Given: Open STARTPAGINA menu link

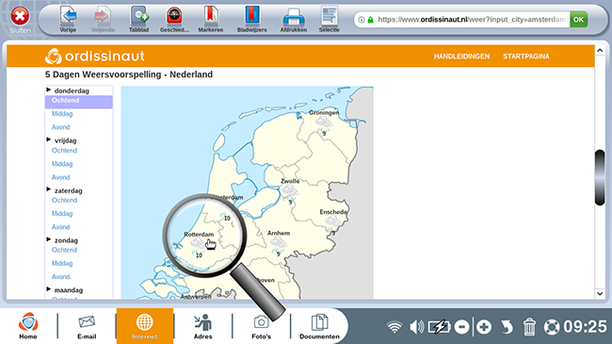Looking at the screenshot, I should 525,57.
